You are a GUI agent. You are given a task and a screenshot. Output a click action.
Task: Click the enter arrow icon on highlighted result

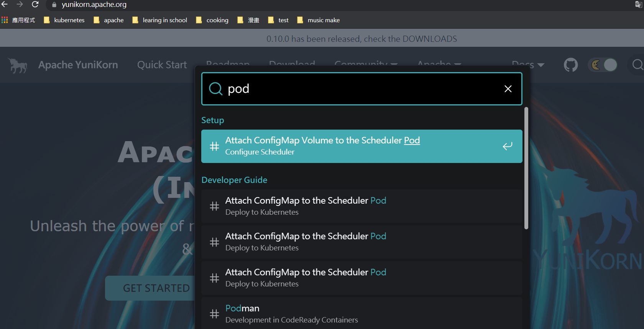(508, 146)
